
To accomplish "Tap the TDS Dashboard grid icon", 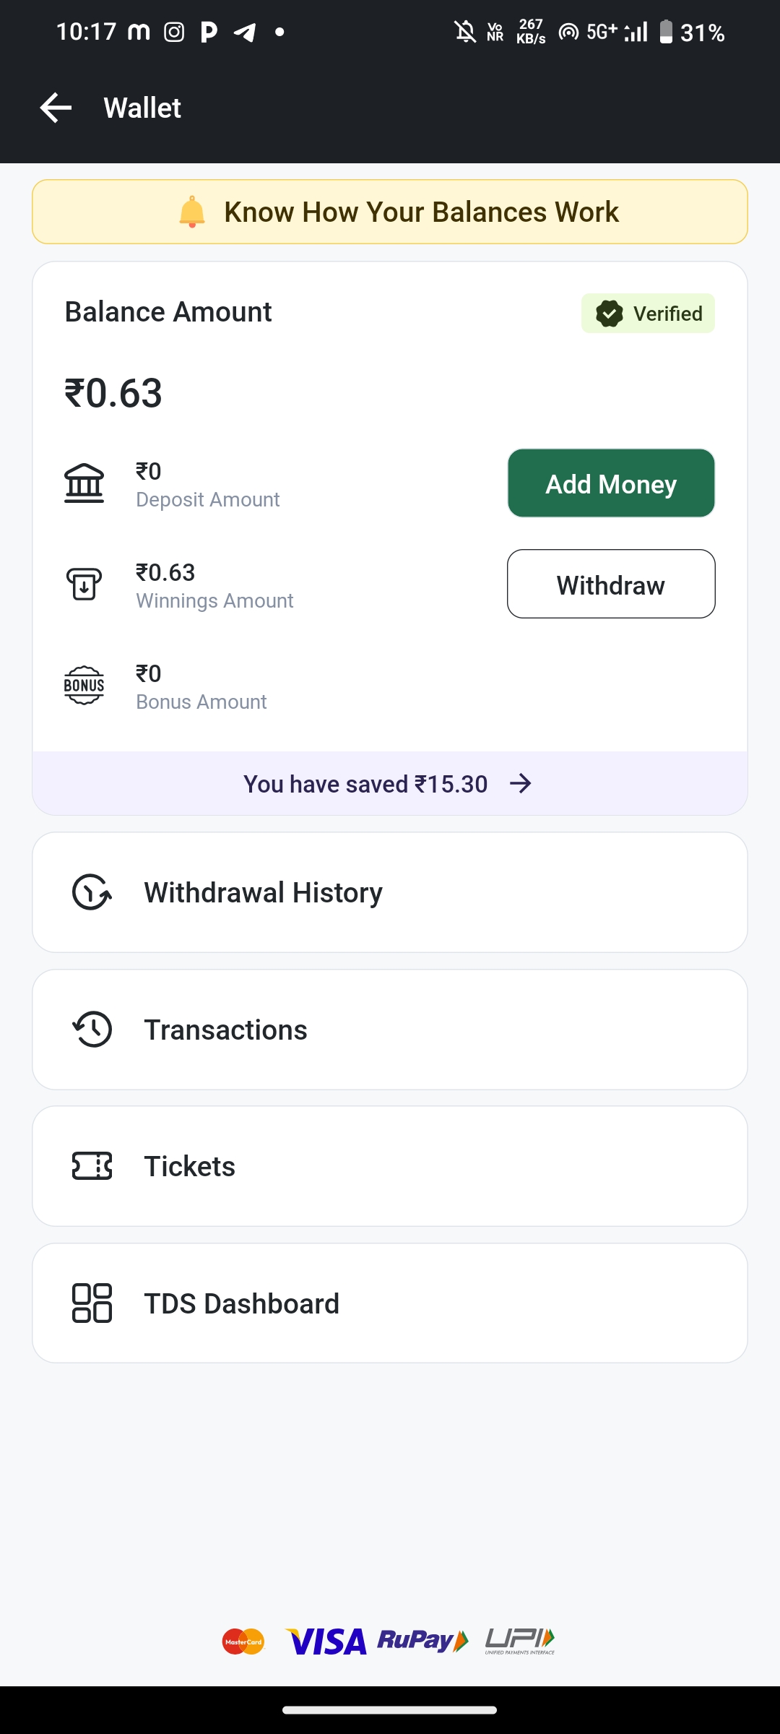I will coord(92,1303).
